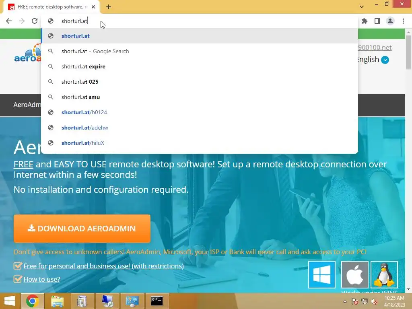Open the tab search chevron in title bar
This screenshot has height=309, width=412.
(362, 7)
